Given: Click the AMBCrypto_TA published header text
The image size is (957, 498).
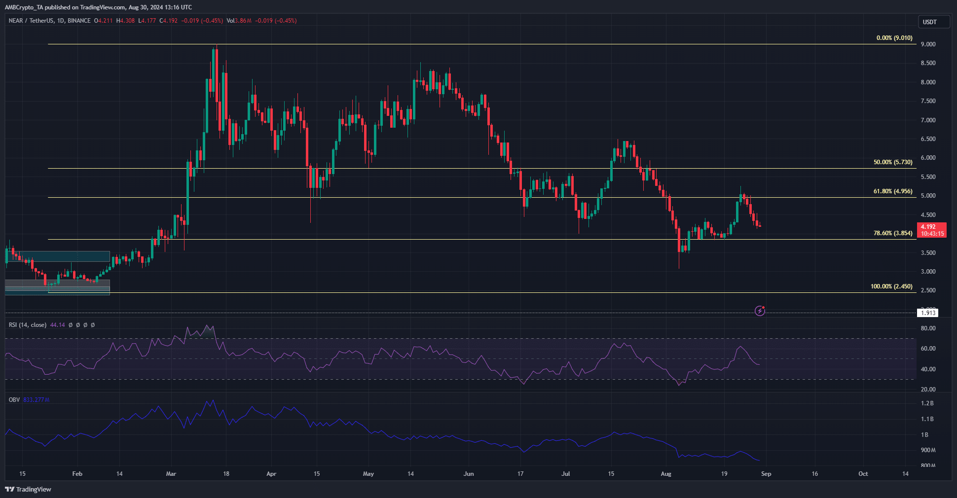Looking at the screenshot, I should 98,7.
